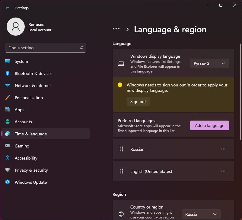Select Time & language in sidebar
The width and height of the screenshot is (242, 220).
(46, 134)
